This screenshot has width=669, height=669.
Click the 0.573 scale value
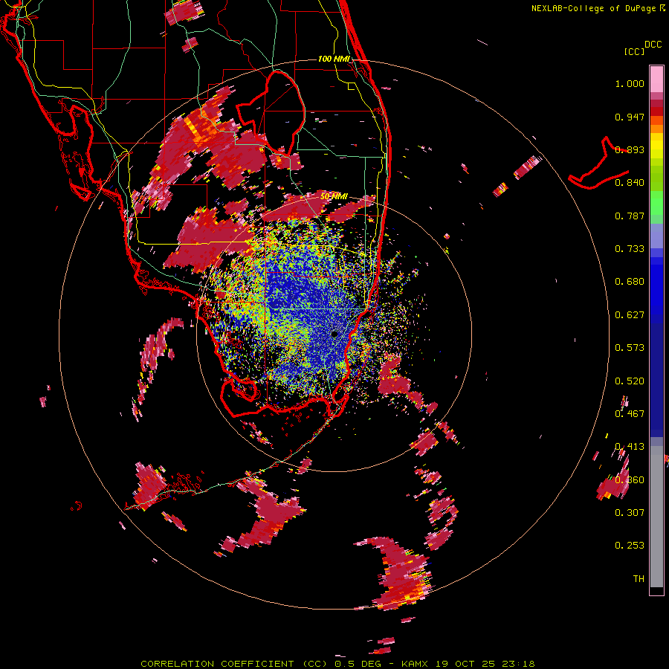tap(630, 348)
